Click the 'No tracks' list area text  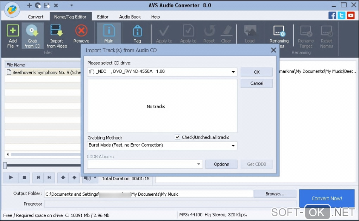(156, 106)
